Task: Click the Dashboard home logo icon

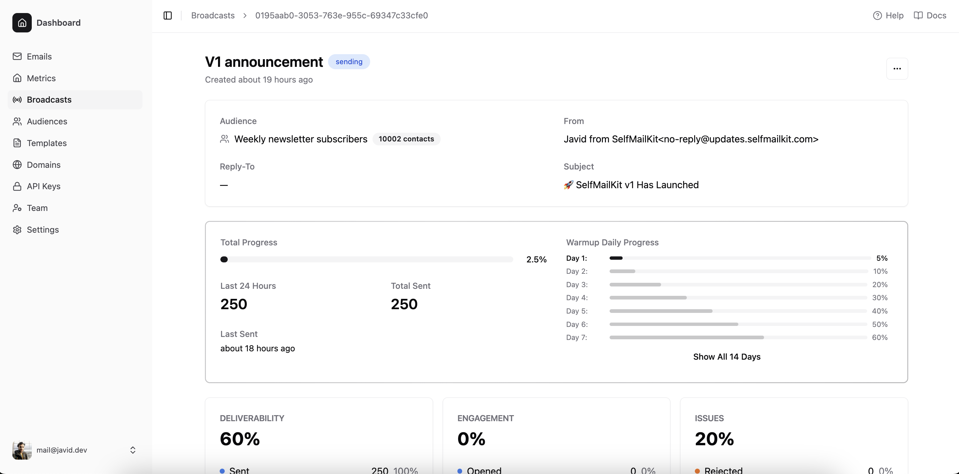Action: tap(22, 23)
